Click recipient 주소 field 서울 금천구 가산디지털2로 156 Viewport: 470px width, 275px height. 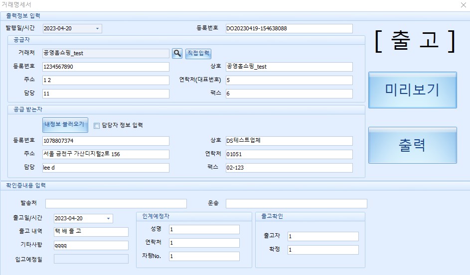(106, 155)
